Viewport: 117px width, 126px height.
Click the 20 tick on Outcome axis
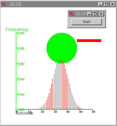tap(42, 112)
